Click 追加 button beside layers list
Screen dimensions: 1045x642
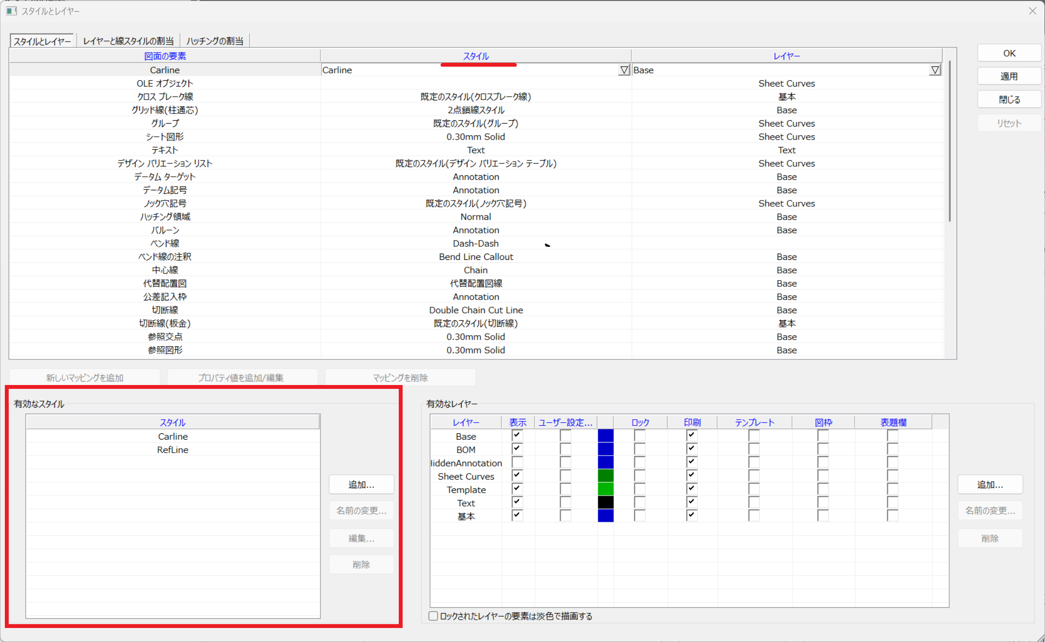[989, 485]
